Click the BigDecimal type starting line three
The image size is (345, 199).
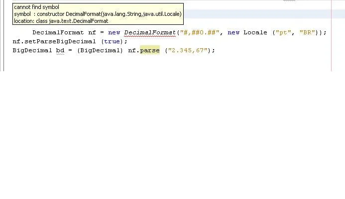click(32, 50)
